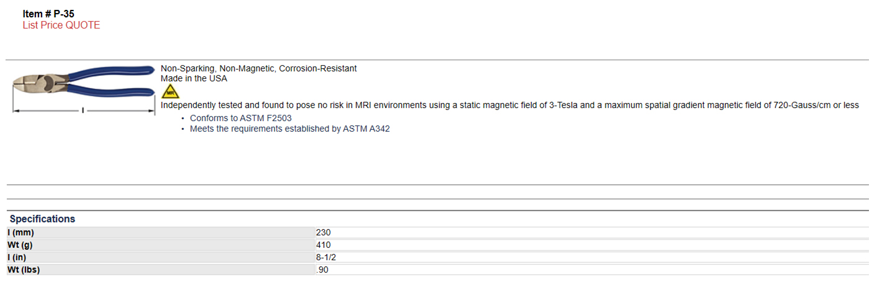Click the Non-Sparking, Non-Magnetic description line

point(259,68)
